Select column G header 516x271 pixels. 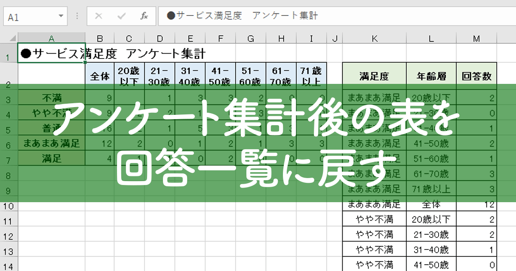(251, 39)
